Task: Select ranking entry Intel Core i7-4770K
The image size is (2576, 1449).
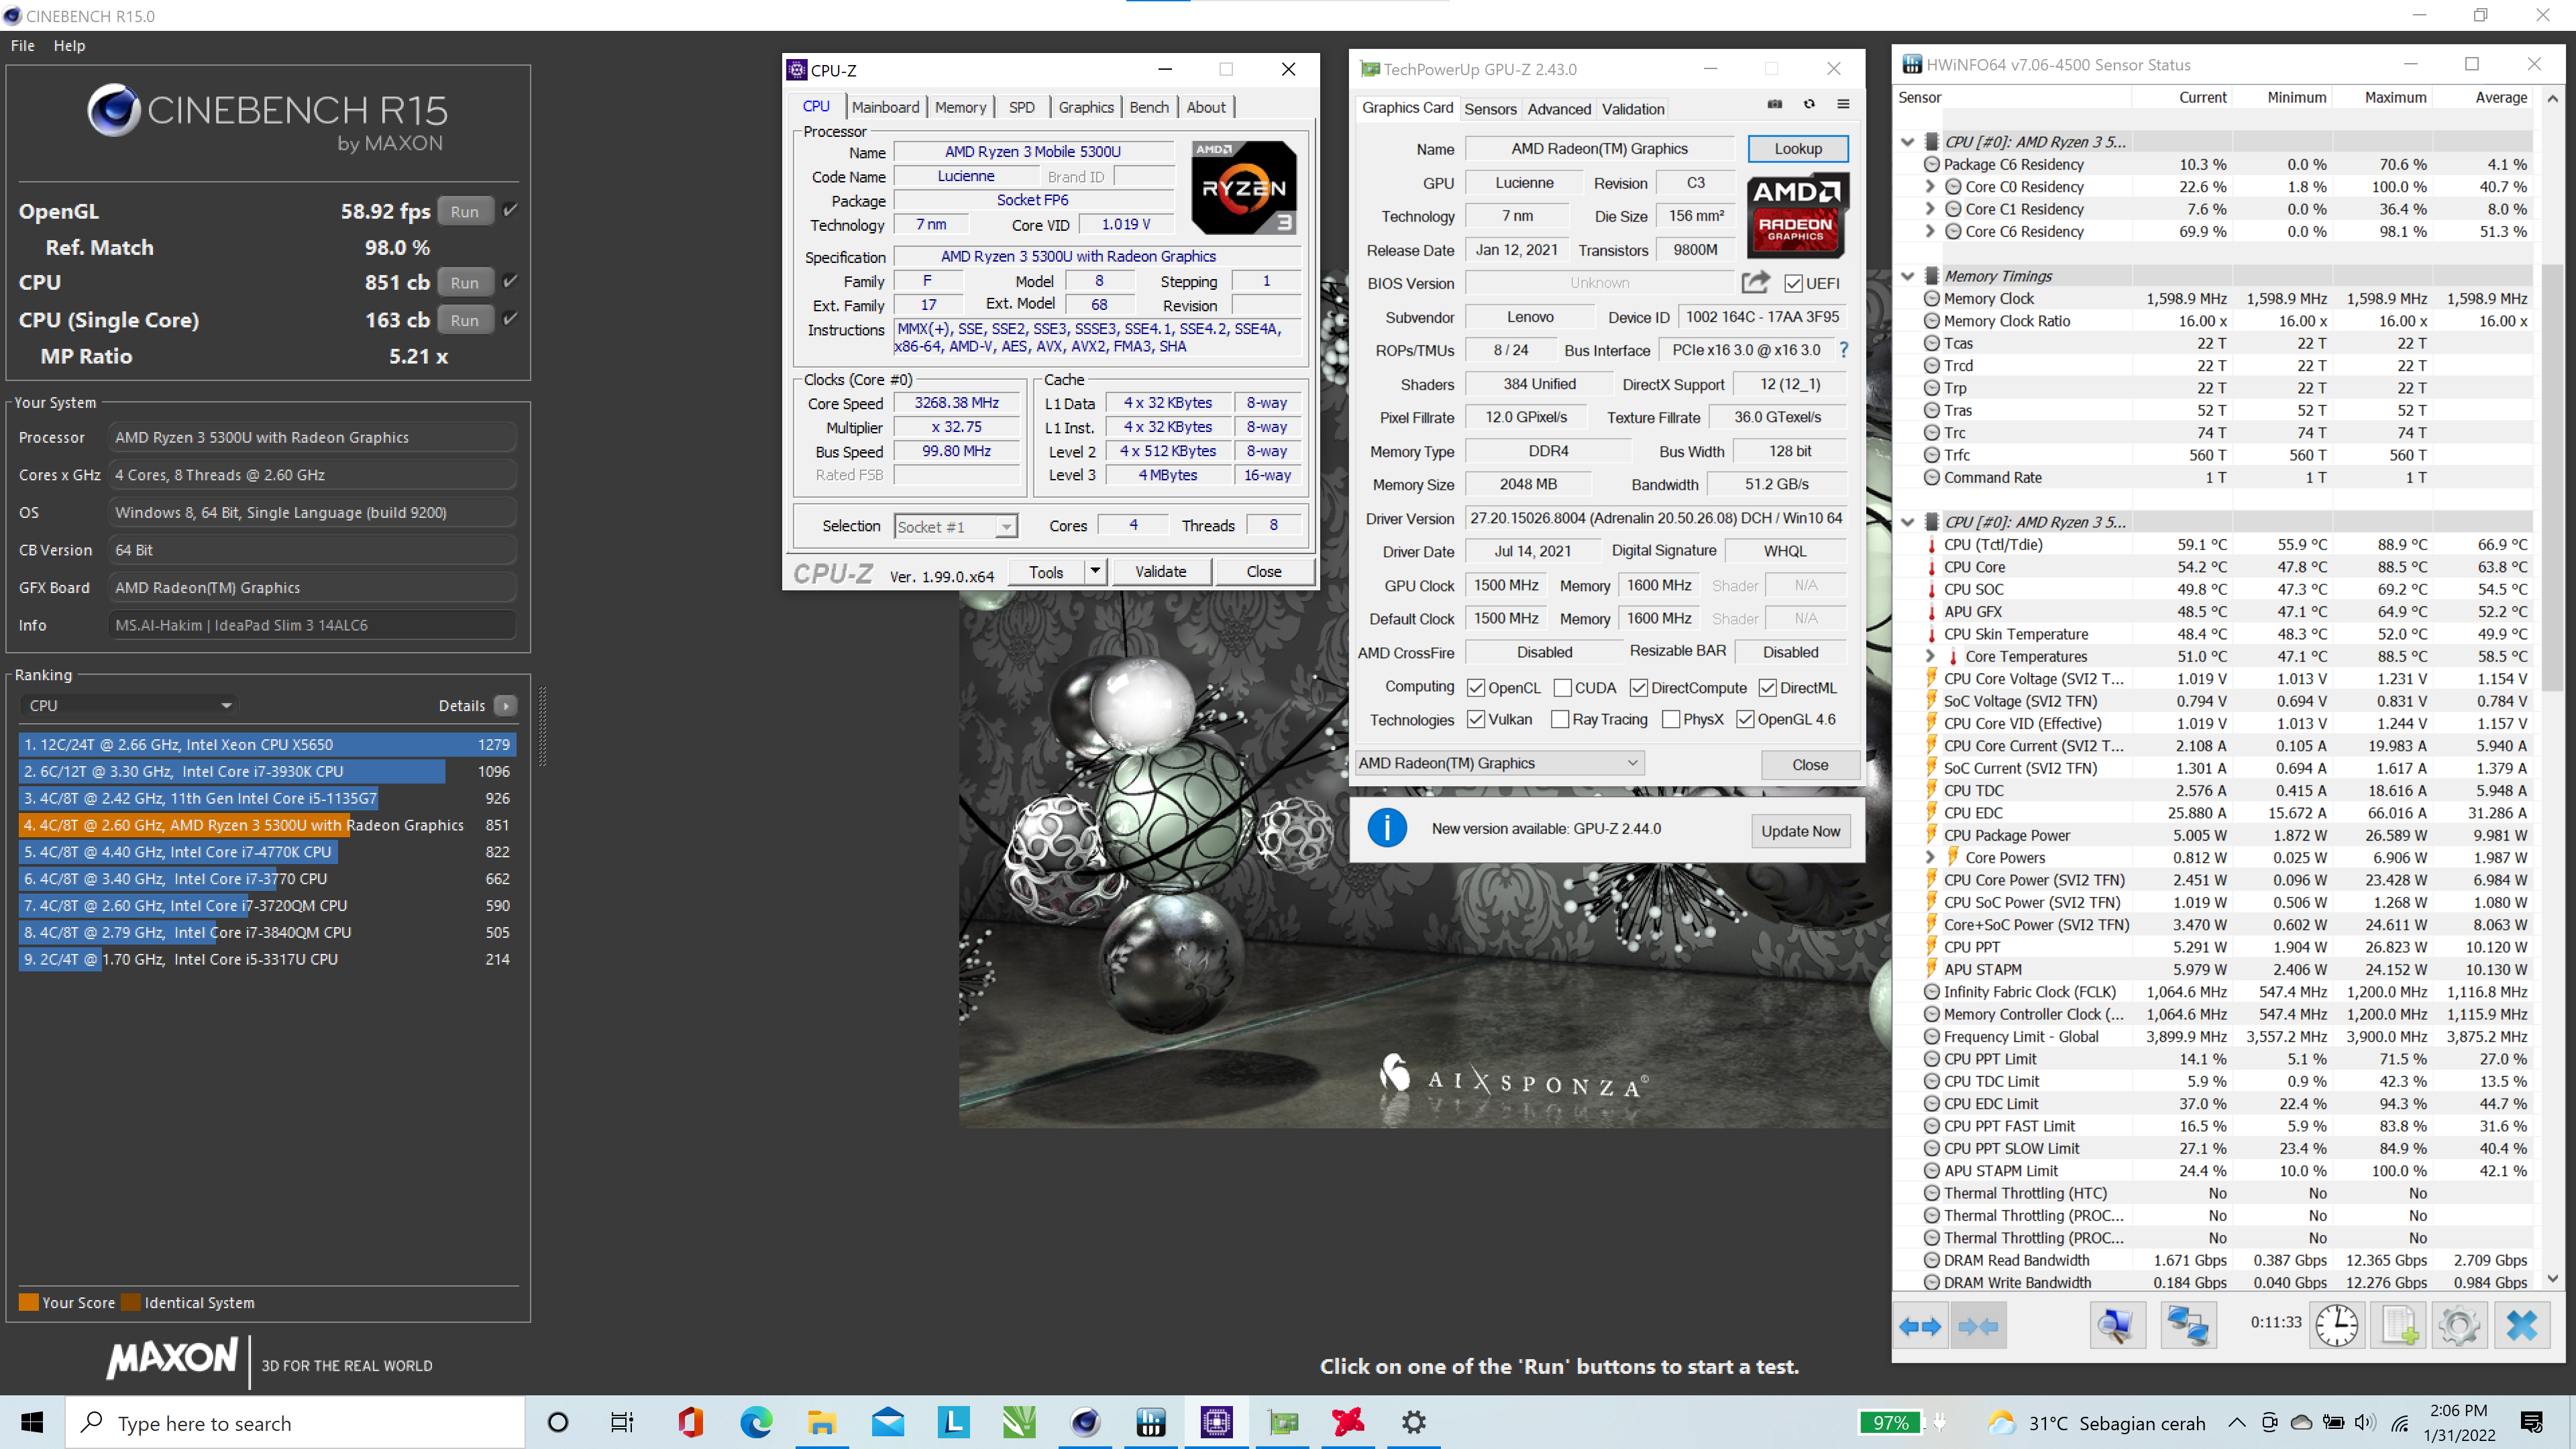Action: [267, 852]
